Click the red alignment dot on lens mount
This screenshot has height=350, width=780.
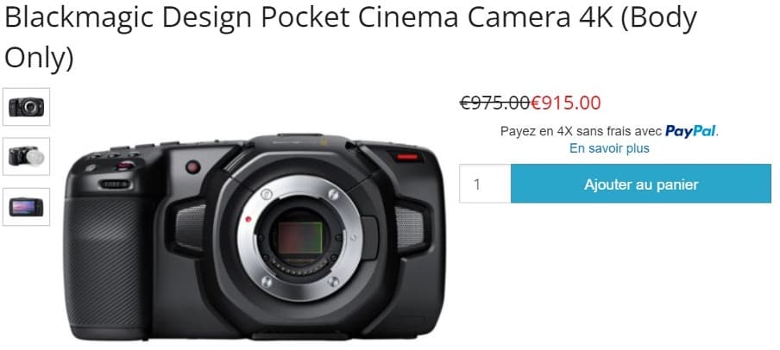click(x=248, y=219)
